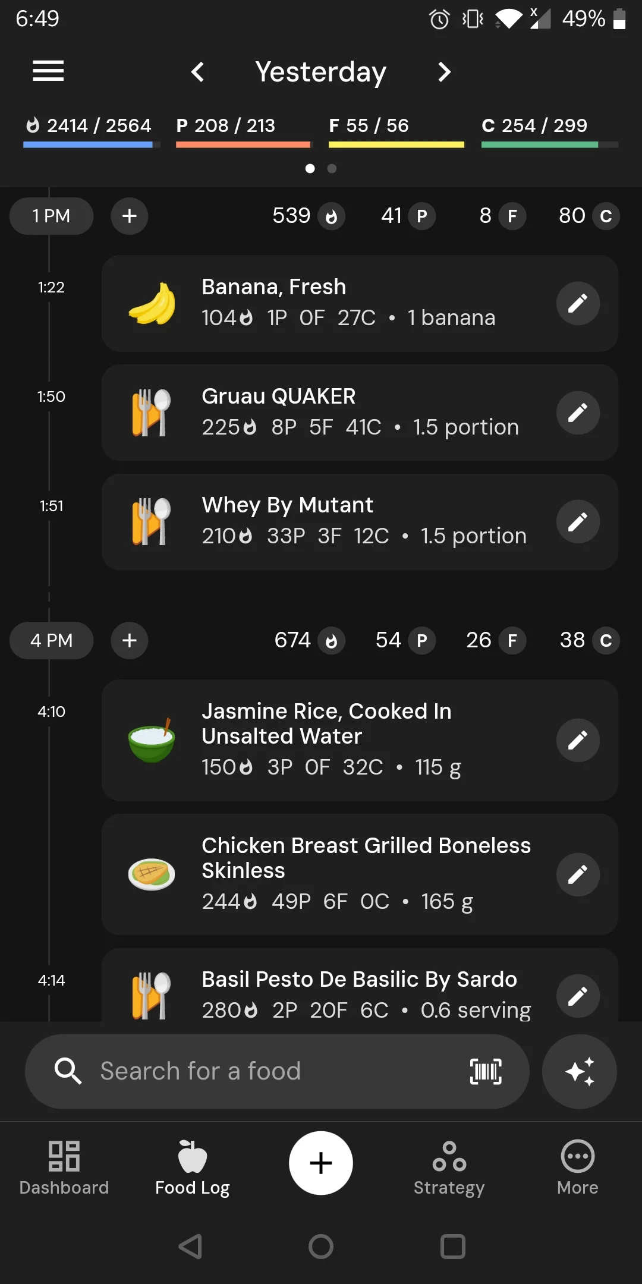This screenshot has height=1284, width=642.
Task: Open the hamburger menu
Action: coord(48,71)
